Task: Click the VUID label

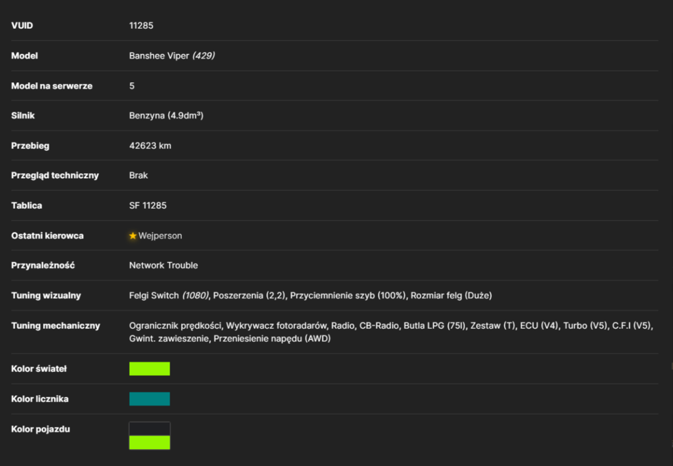Action: 22,26
